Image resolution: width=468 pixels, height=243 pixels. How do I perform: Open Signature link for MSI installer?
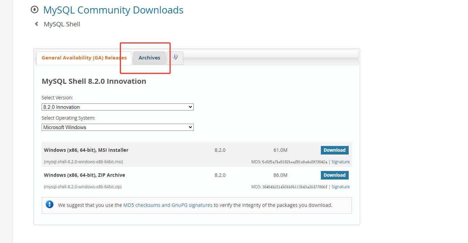pyautogui.click(x=341, y=162)
